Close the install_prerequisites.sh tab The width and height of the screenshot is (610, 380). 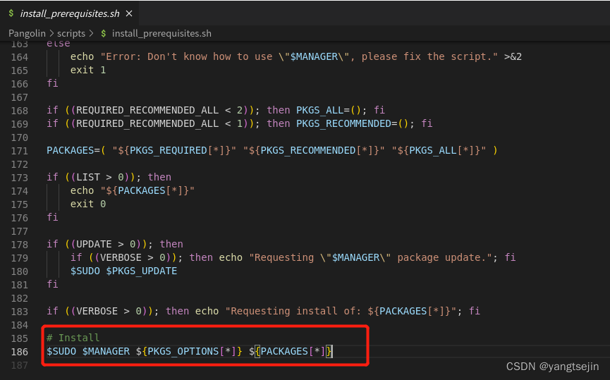click(129, 13)
